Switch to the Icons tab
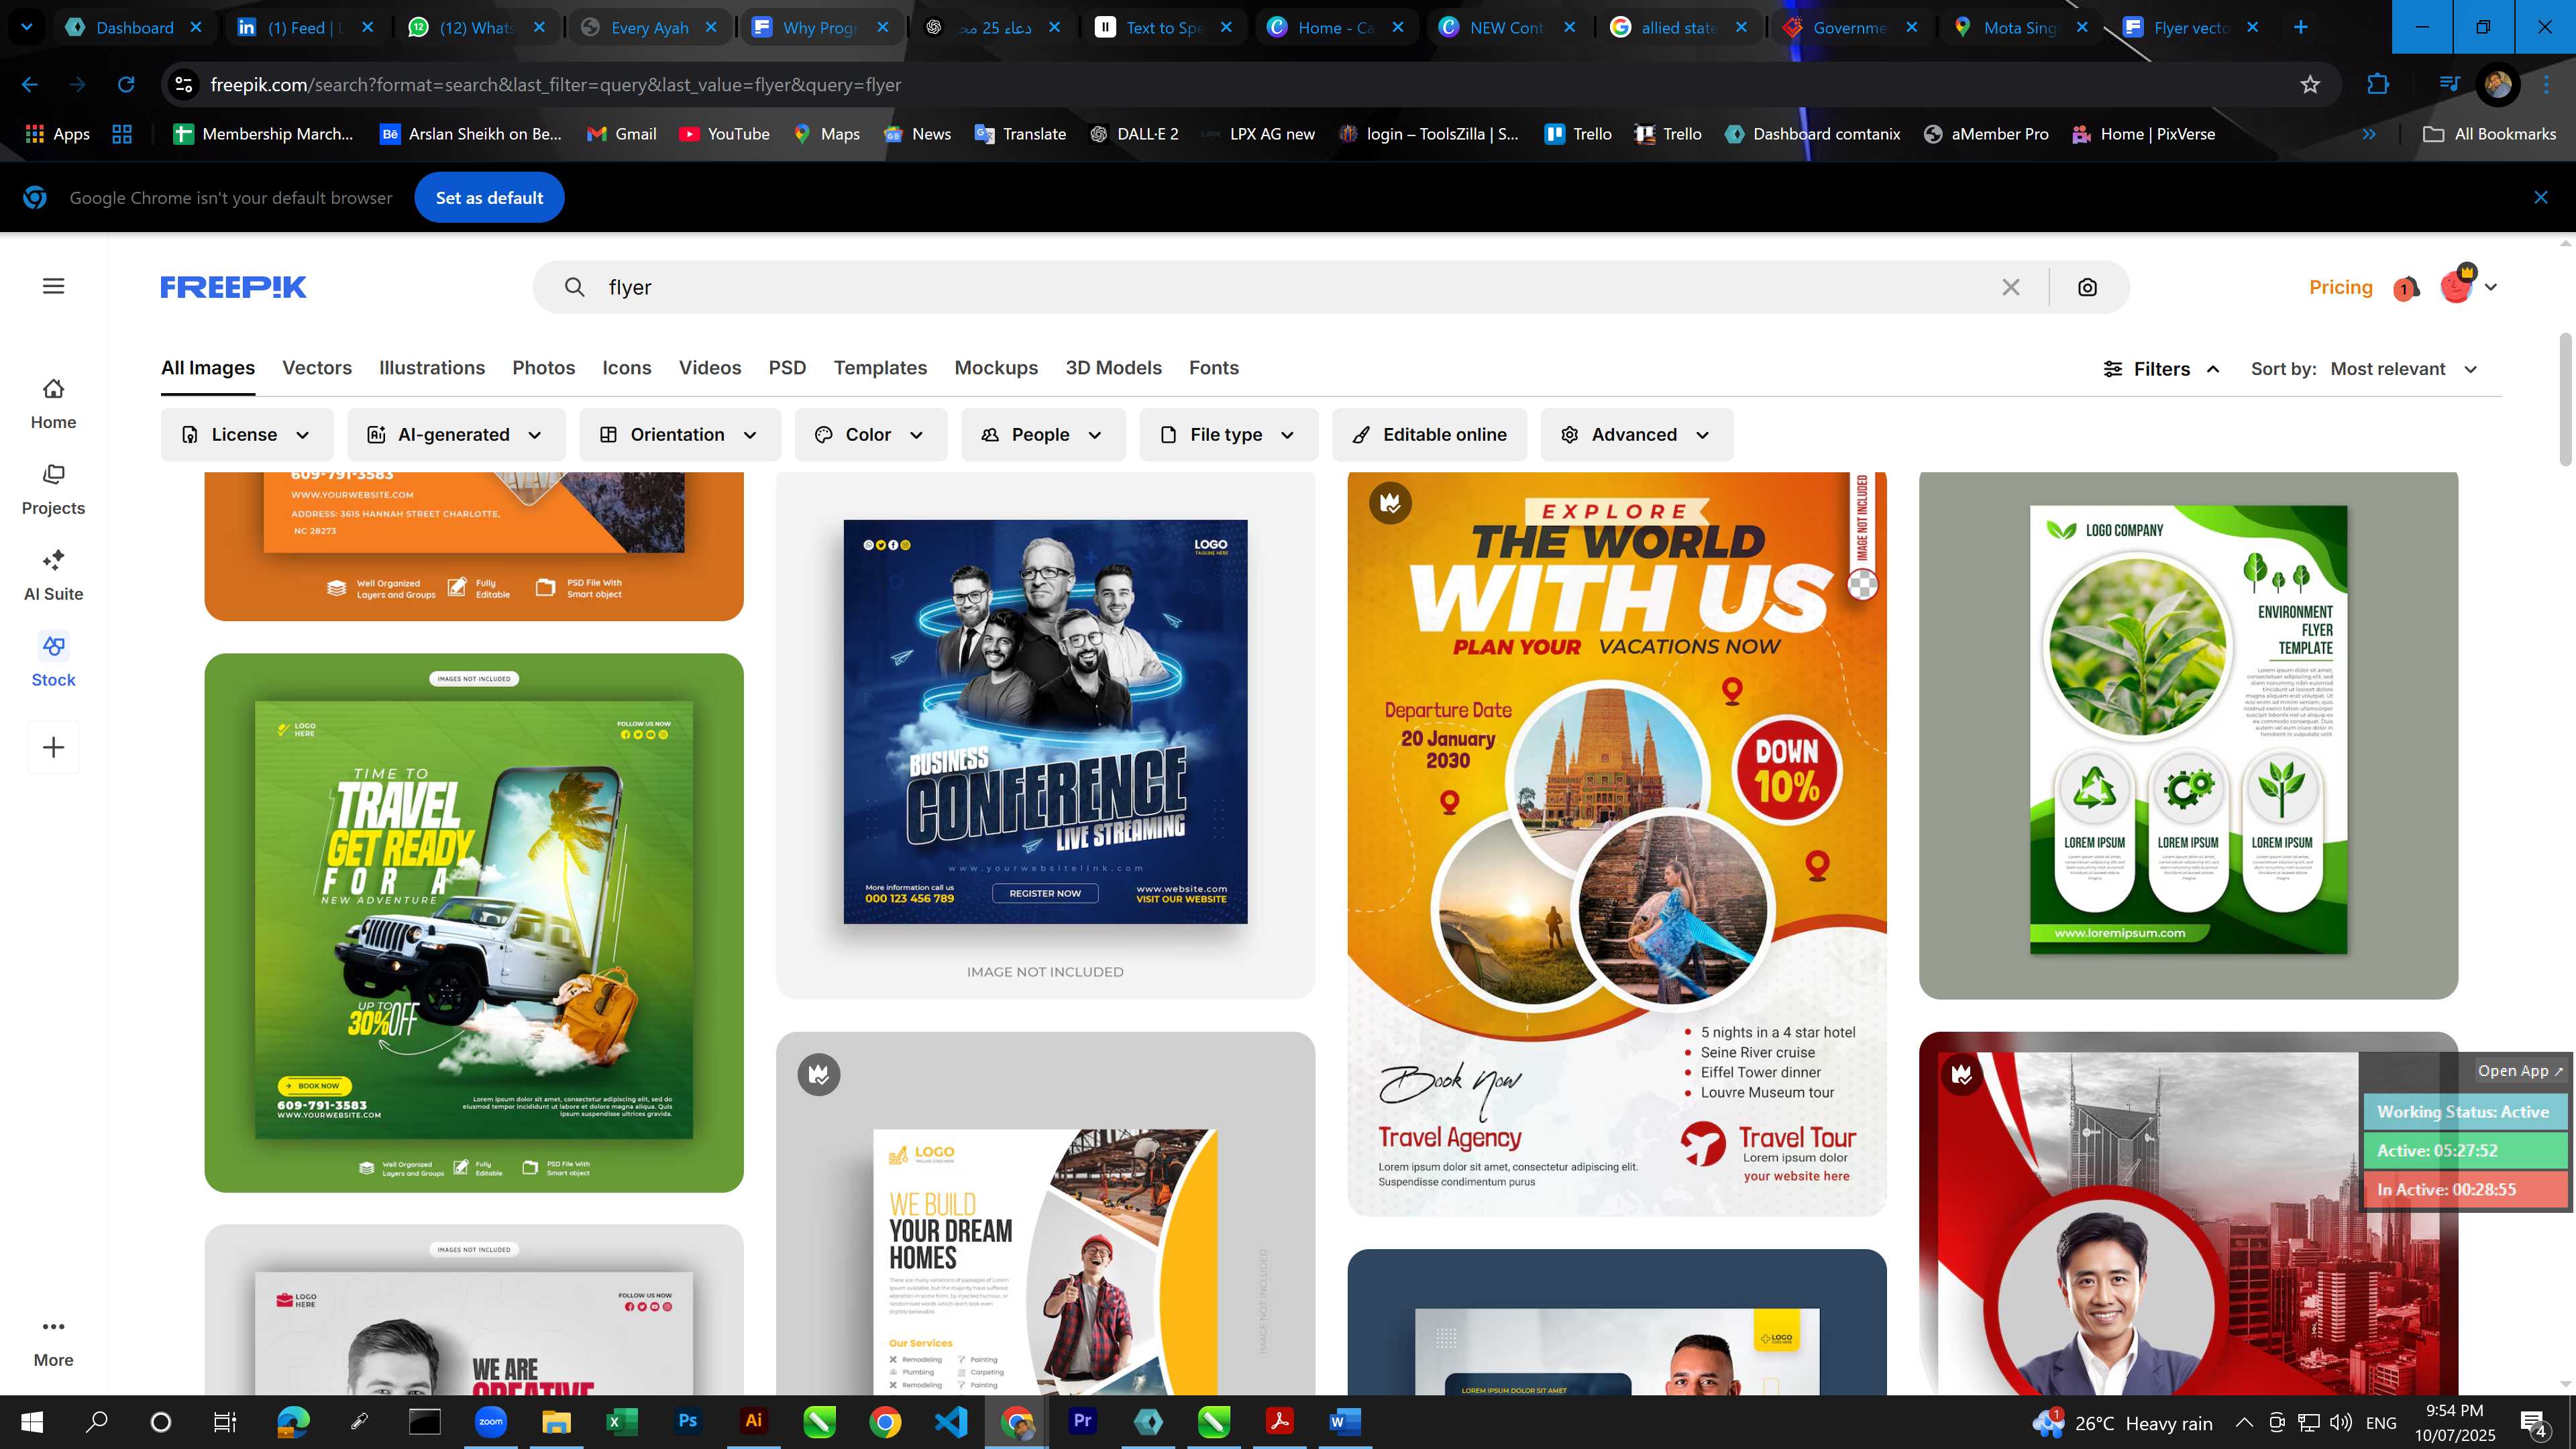 627,368
